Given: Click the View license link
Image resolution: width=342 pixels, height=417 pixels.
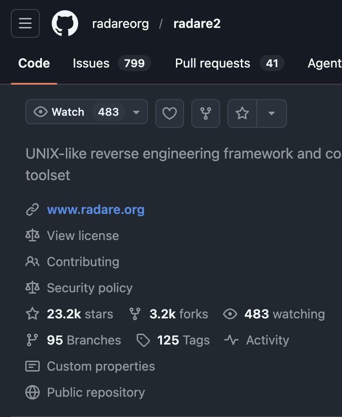Looking at the screenshot, I should (83, 236).
